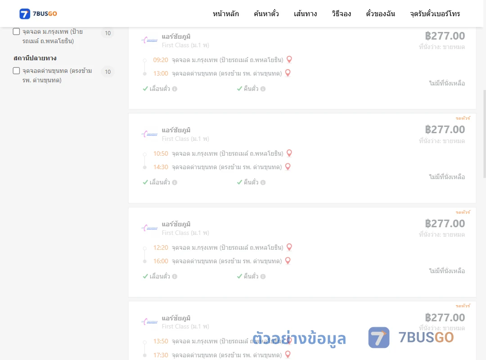Open the จุดรับตั๋วเบอร์โทร menu item
This screenshot has height=360, width=486.
(x=435, y=13)
